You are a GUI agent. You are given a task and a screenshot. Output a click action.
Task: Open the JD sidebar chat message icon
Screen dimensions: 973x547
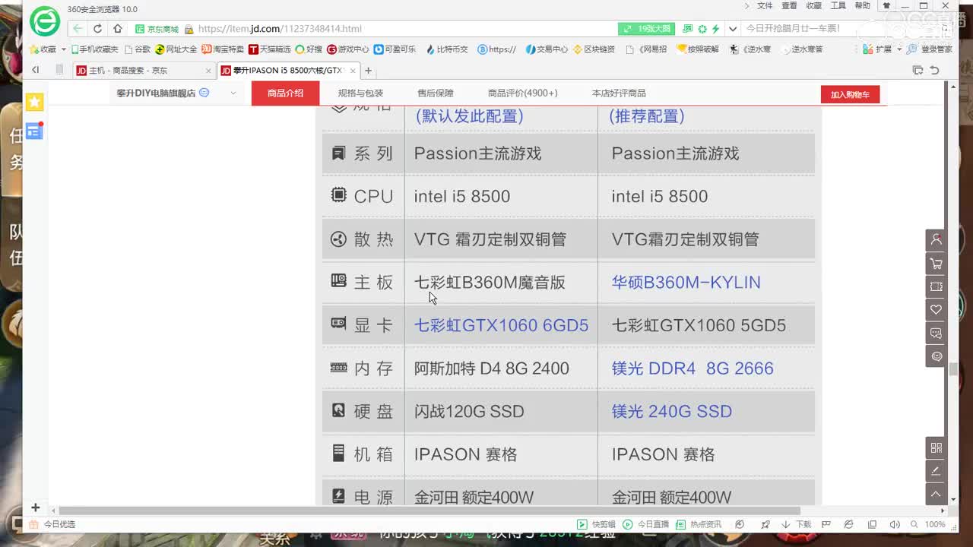coord(936,334)
